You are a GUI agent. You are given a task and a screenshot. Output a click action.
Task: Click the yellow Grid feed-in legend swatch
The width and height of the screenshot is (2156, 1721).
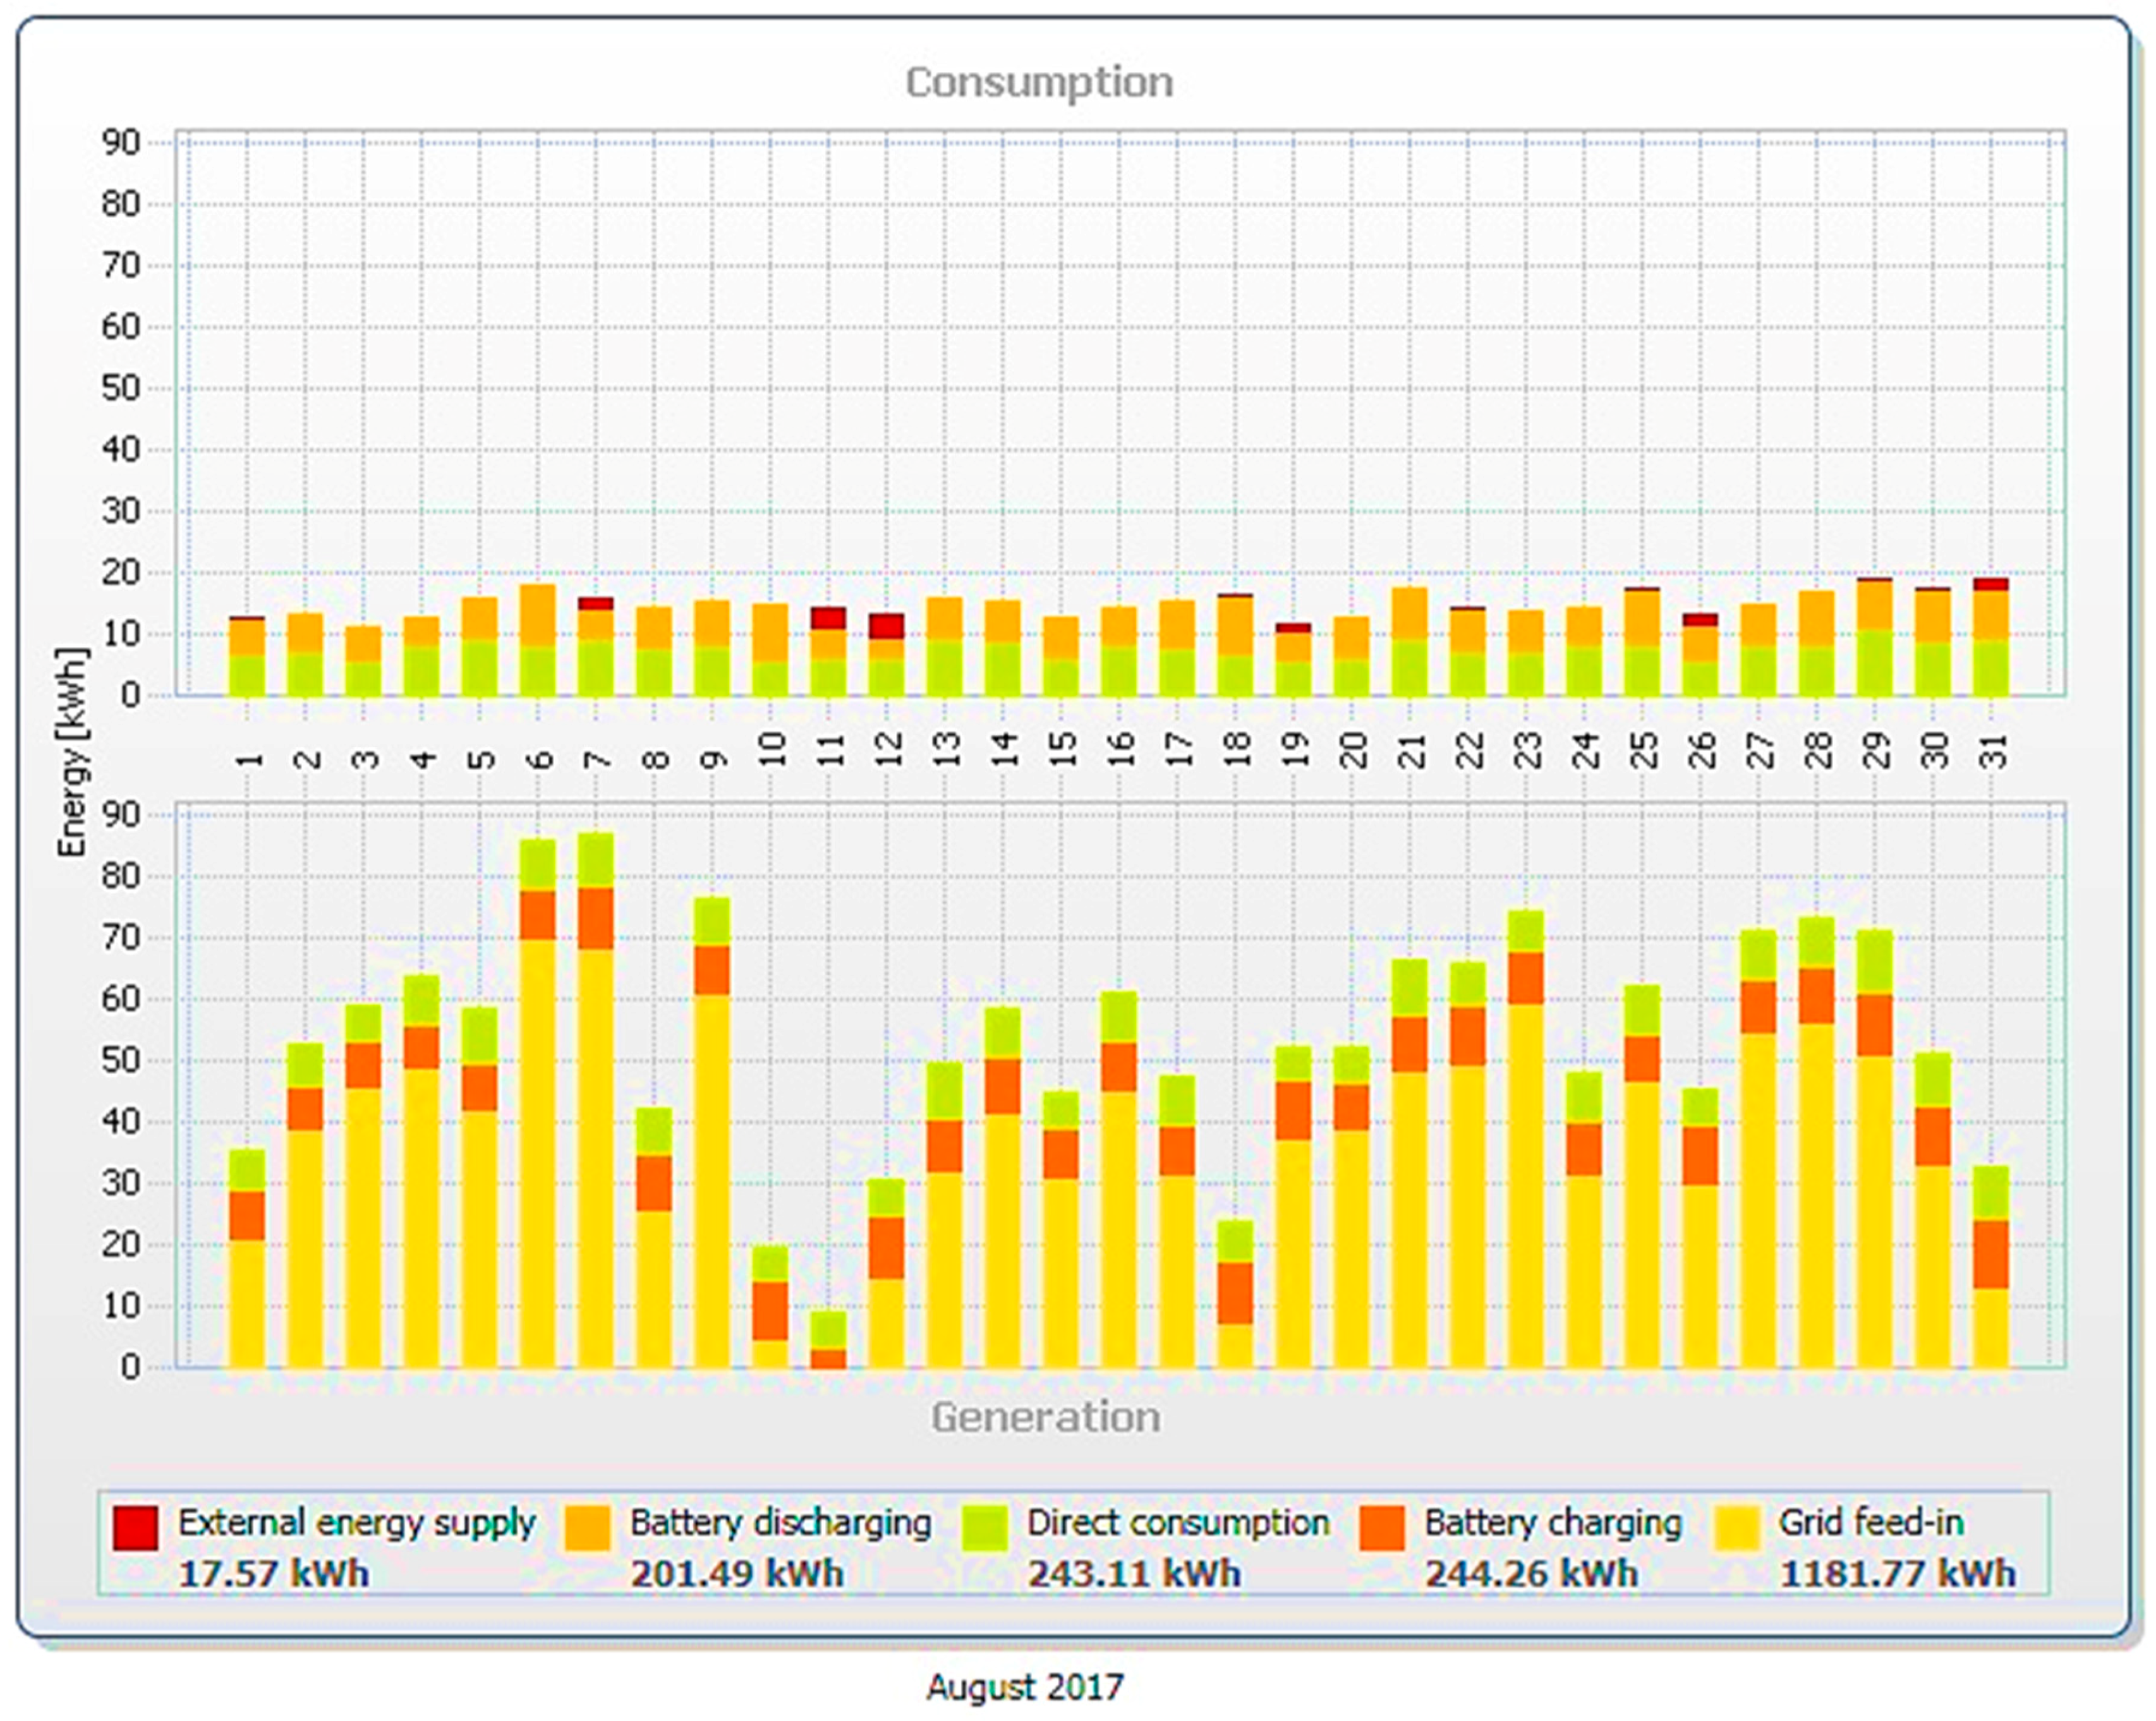1737,1527
